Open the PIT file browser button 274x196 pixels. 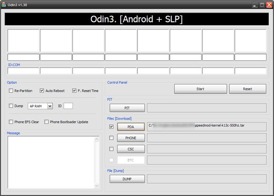tap(127, 108)
